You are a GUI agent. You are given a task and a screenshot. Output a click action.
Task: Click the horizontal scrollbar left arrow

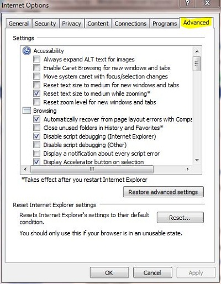tap(25, 169)
